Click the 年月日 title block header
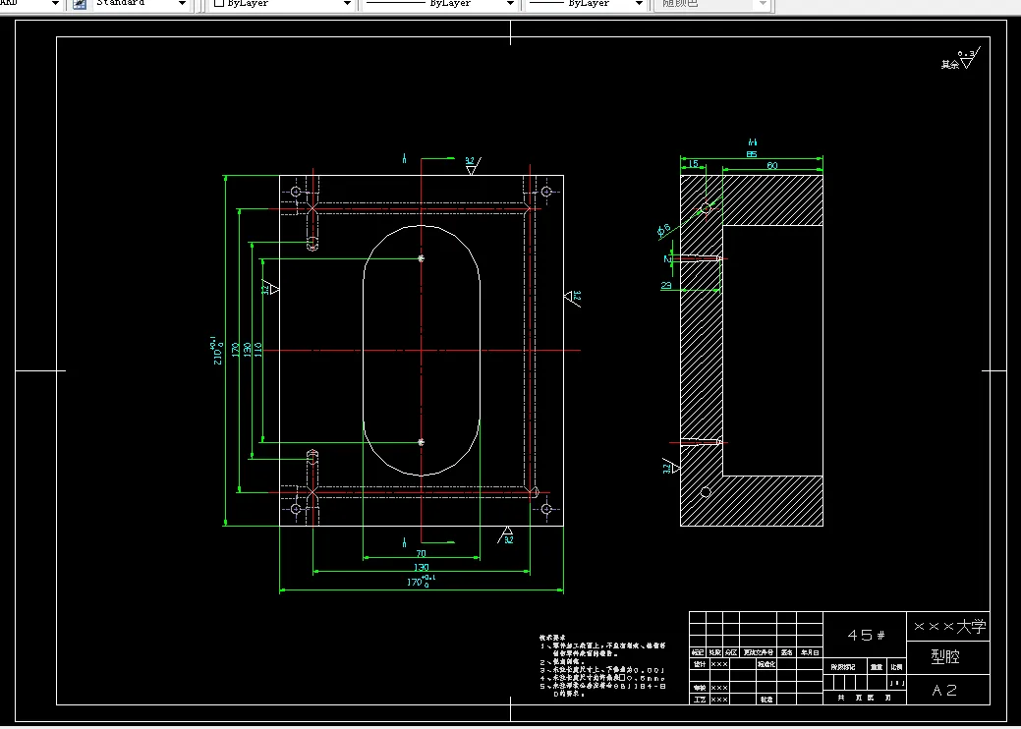 tap(810, 652)
